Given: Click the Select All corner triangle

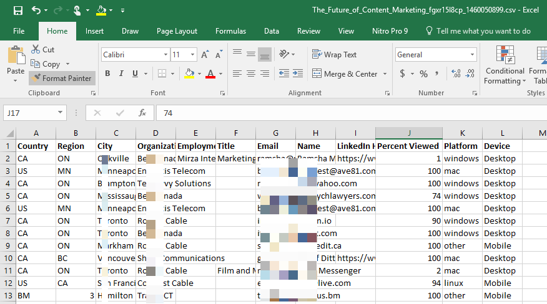Looking at the screenshot, I should [10, 133].
